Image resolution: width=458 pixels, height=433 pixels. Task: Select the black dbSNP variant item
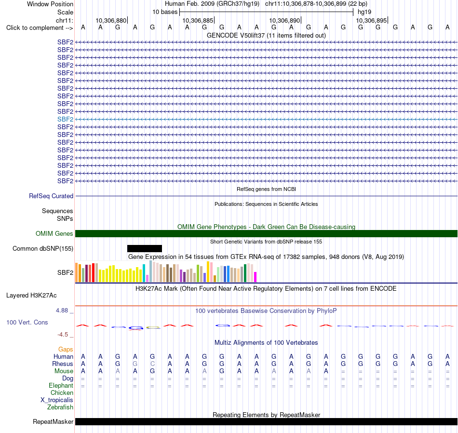tap(145, 249)
